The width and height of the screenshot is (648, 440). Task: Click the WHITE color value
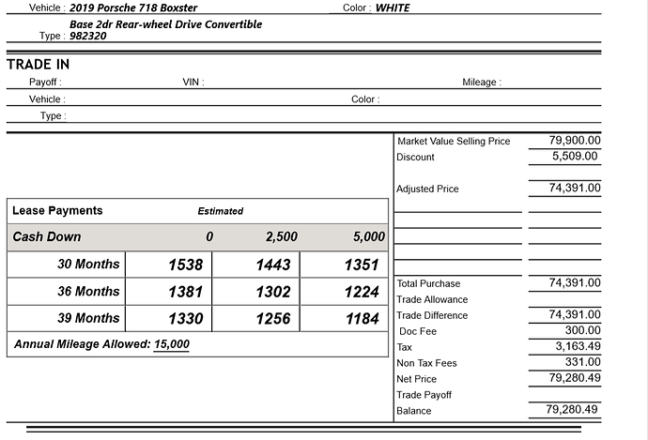pyautogui.click(x=393, y=8)
